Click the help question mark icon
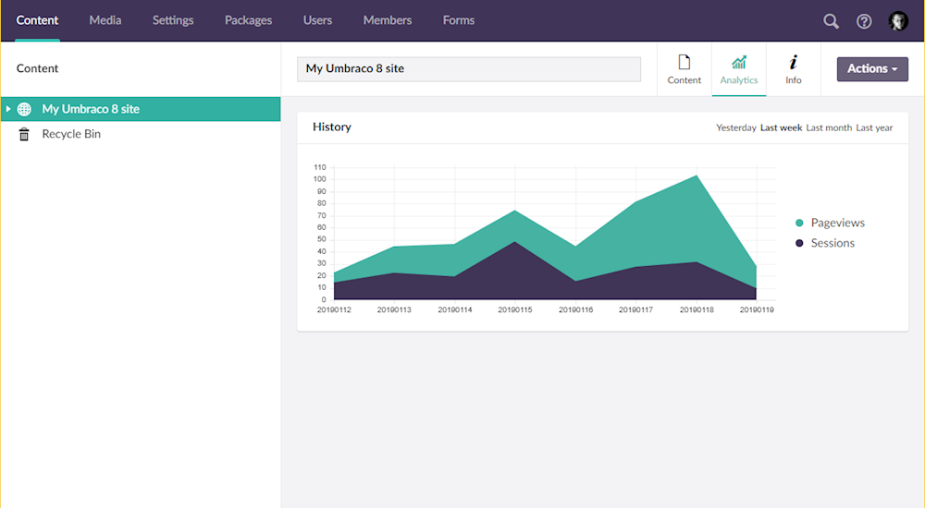This screenshot has height=508, width=925. click(x=864, y=21)
